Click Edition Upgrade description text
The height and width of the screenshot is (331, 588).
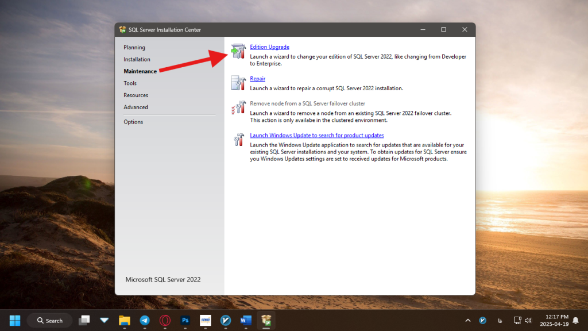point(358,60)
